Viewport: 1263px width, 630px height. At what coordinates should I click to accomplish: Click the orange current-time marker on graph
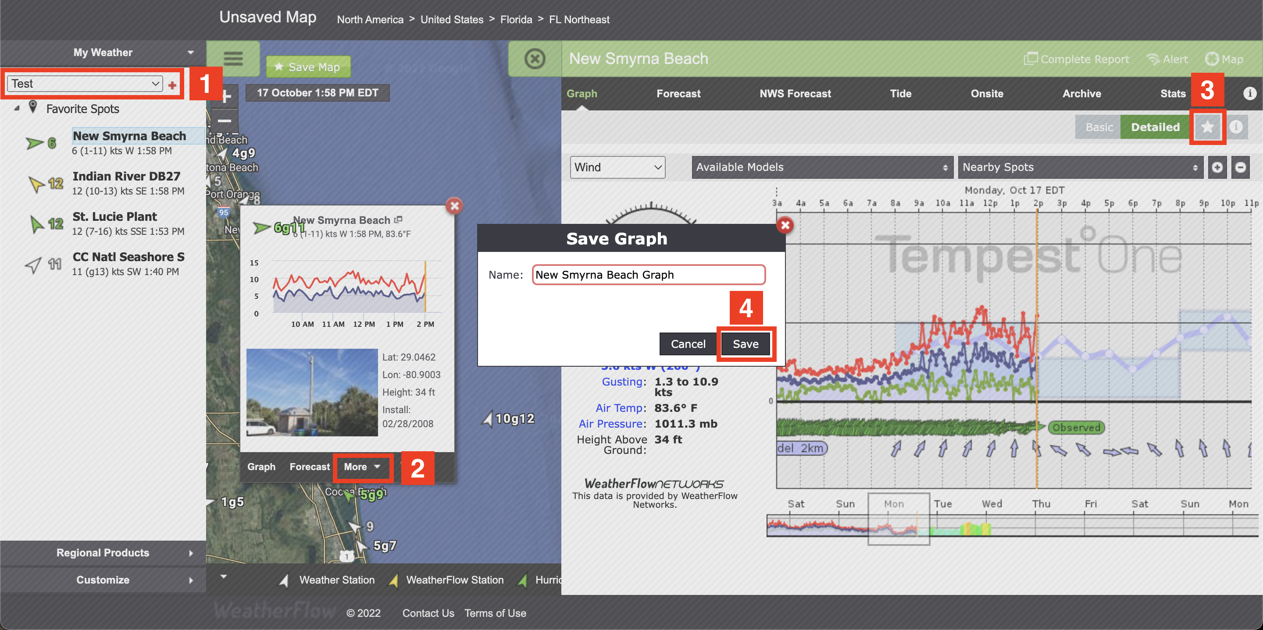1036,348
